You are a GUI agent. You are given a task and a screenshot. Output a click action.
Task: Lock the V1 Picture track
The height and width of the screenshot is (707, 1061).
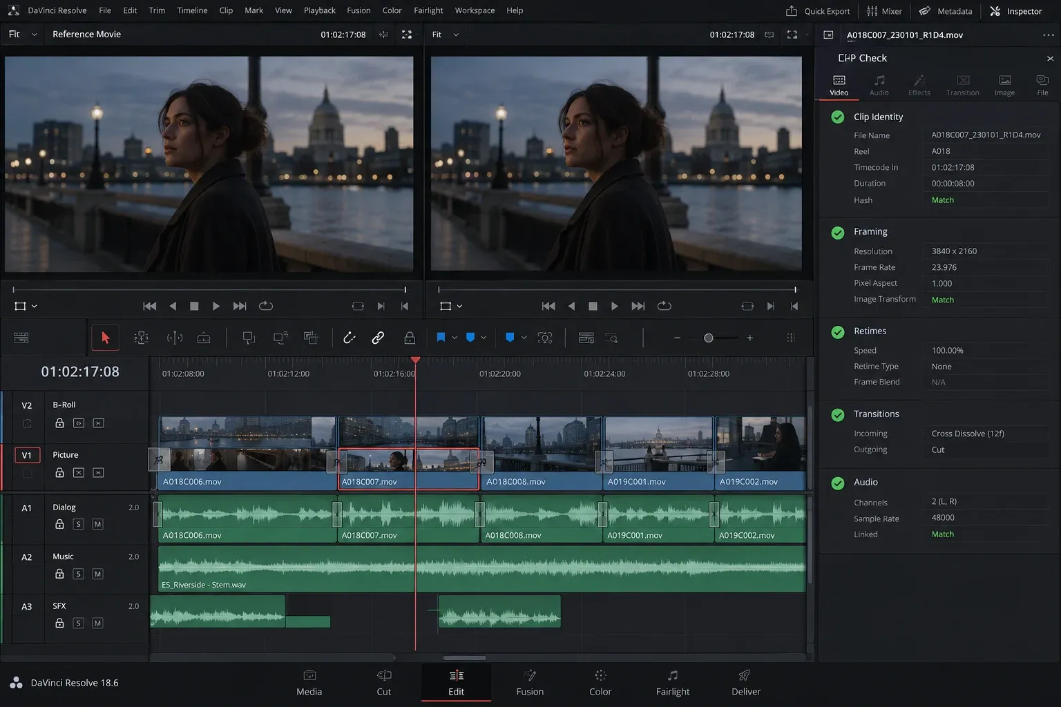pyautogui.click(x=59, y=472)
